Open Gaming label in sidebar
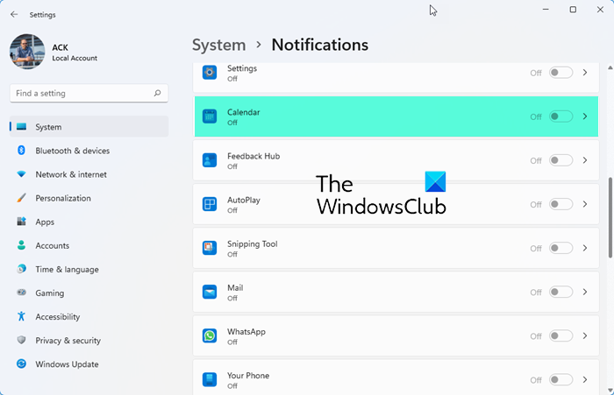The height and width of the screenshot is (395, 614). click(x=50, y=293)
